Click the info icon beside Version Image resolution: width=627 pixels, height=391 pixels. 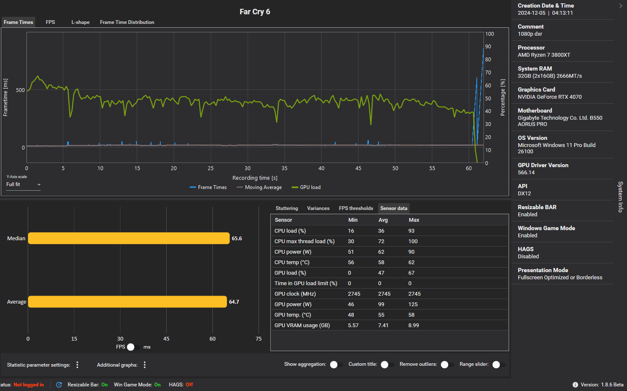point(575,385)
